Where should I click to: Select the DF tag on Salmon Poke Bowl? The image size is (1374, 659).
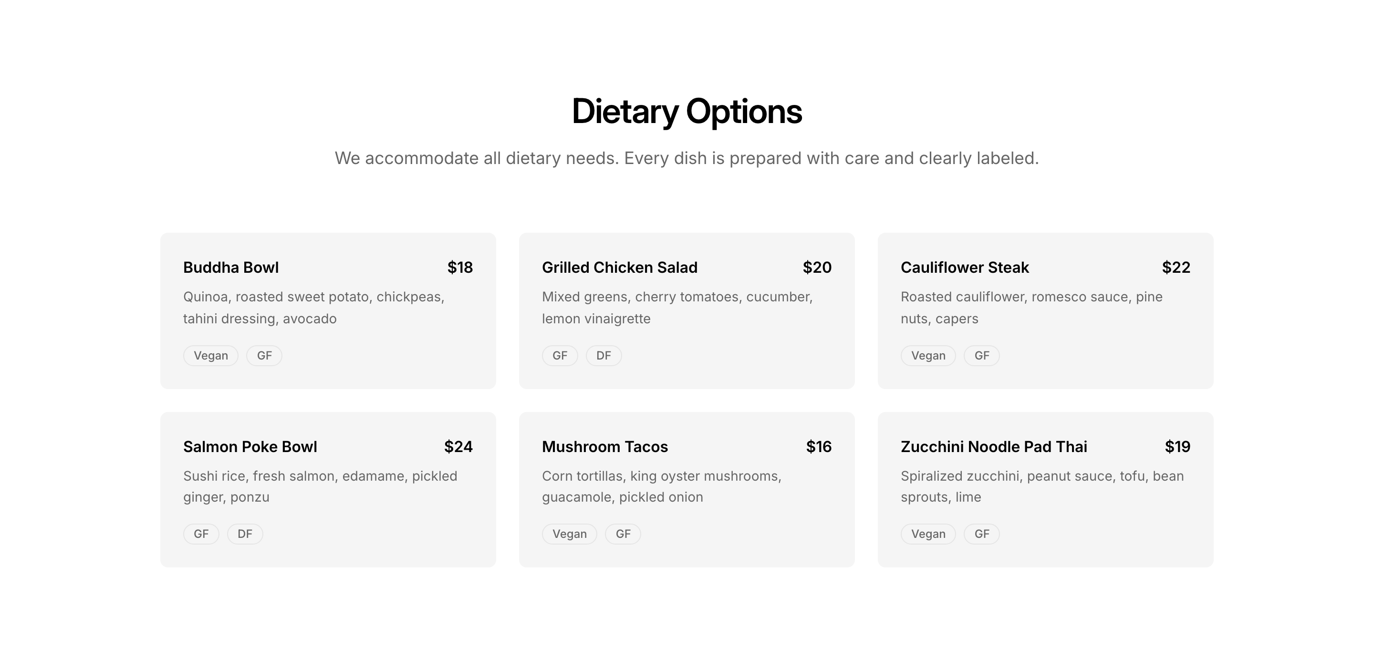245,534
